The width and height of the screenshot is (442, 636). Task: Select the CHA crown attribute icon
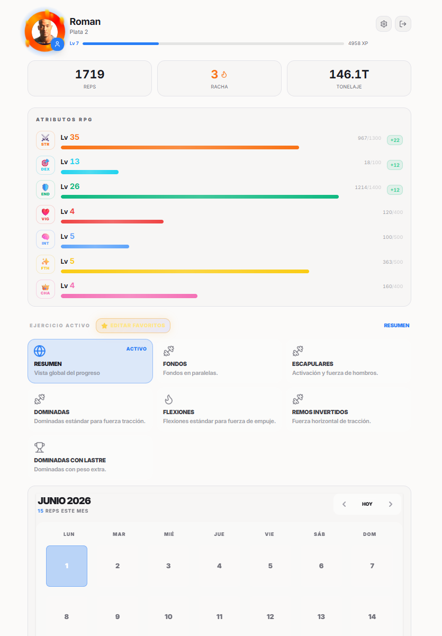pos(46,289)
